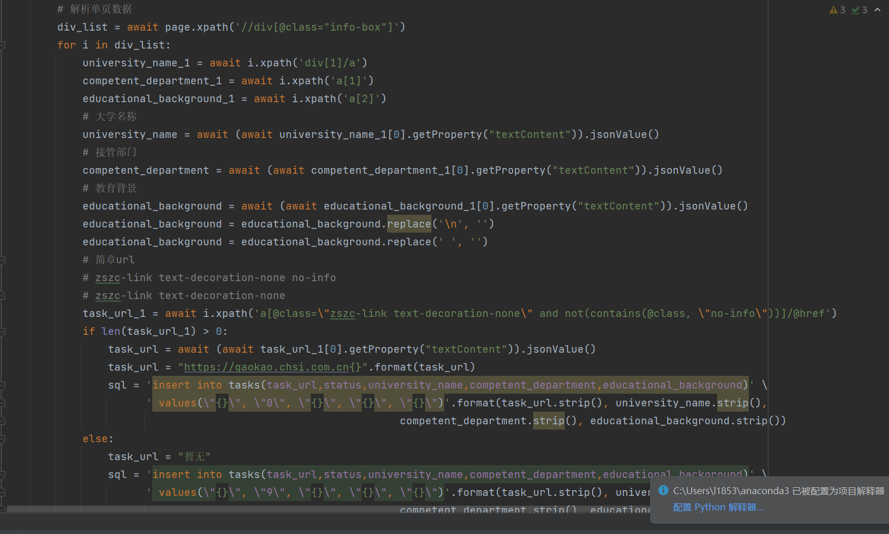Click the '//div[@class="info-box"]' xpath string

(317, 27)
